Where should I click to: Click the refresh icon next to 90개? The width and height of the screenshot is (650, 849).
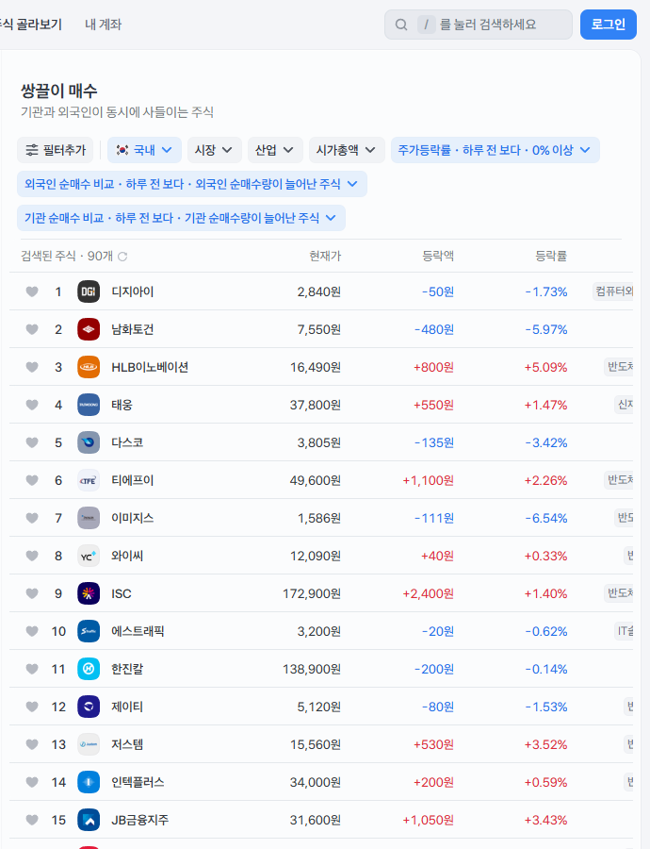(x=122, y=256)
